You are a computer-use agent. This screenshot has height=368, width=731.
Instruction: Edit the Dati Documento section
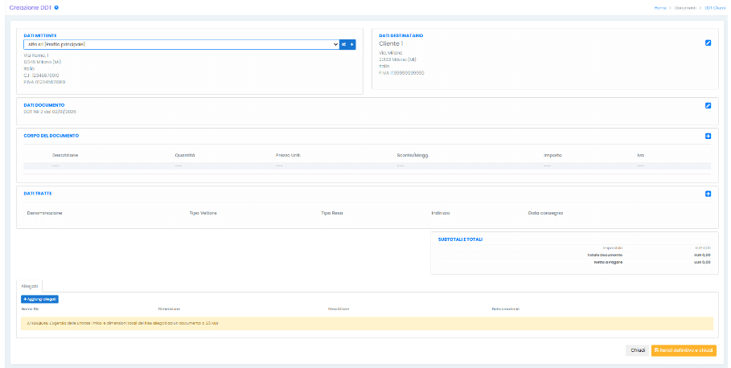point(708,104)
